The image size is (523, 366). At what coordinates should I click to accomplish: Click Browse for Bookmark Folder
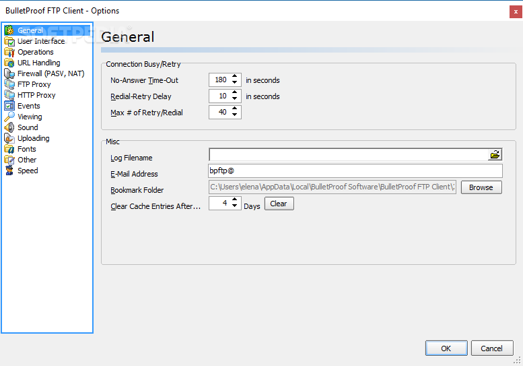(481, 187)
